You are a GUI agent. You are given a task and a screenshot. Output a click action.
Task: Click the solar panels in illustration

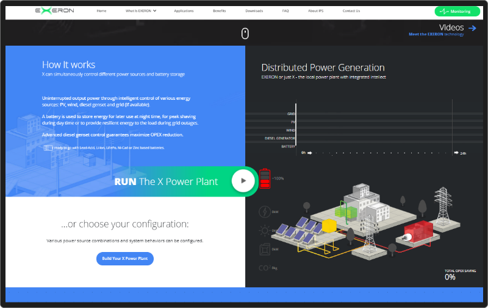point(299,231)
